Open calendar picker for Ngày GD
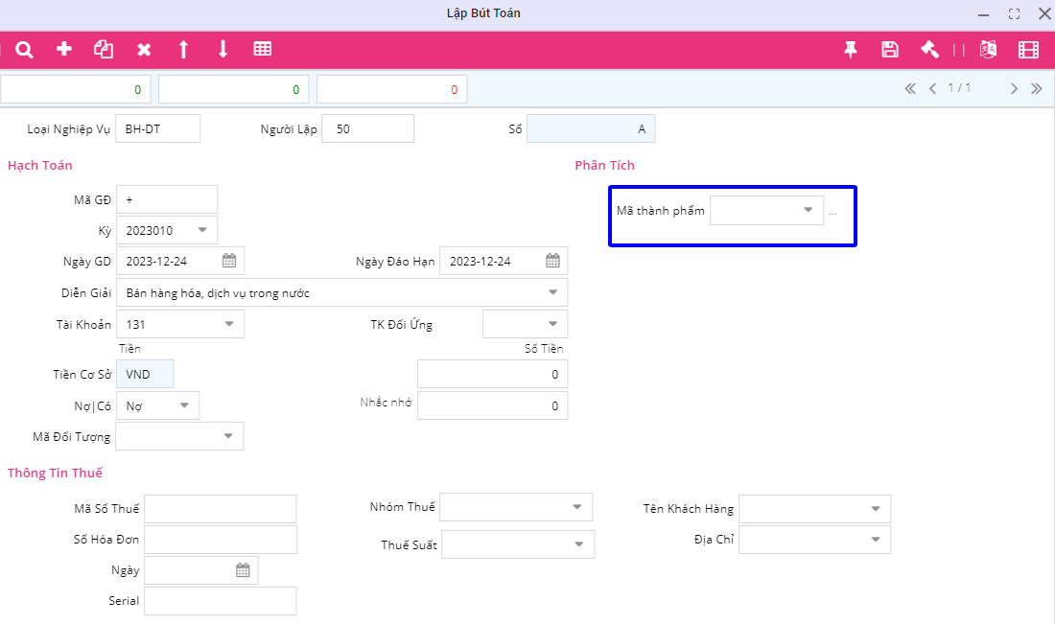Image resolution: width=1055 pixels, height=624 pixels. tap(229, 261)
